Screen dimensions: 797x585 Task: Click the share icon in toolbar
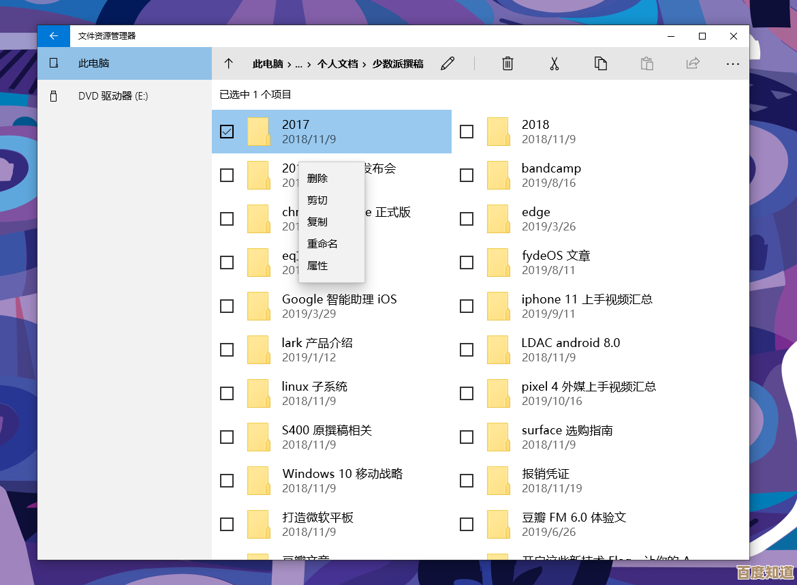(693, 63)
